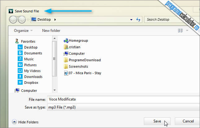
Task: Click the cristian user folder icon
Action: (66, 47)
